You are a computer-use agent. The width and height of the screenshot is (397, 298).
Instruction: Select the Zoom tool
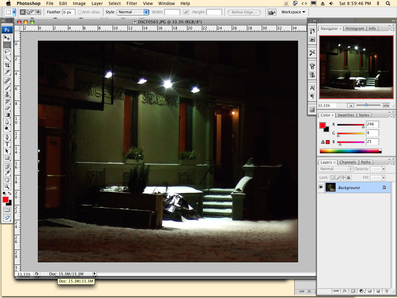7,187
